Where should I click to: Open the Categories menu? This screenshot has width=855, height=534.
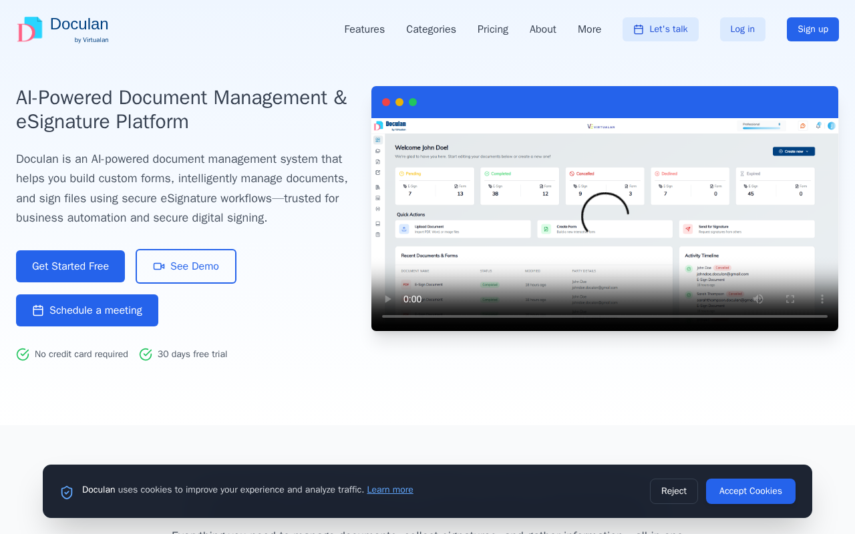pos(431,29)
